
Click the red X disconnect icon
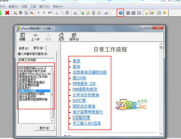pos(7,13)
